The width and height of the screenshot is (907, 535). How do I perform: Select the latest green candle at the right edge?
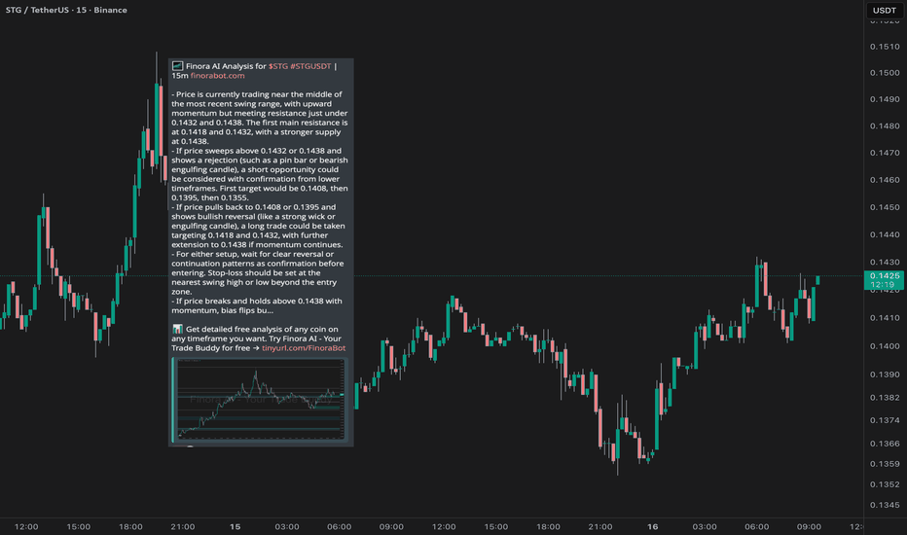[x=817, y=279]
